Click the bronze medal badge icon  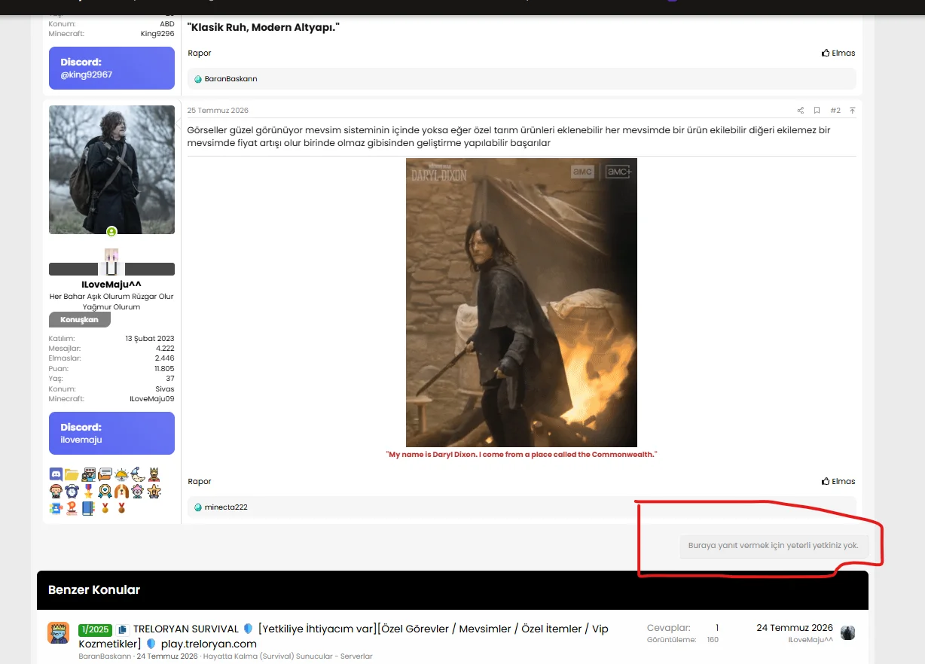point(121,508)
